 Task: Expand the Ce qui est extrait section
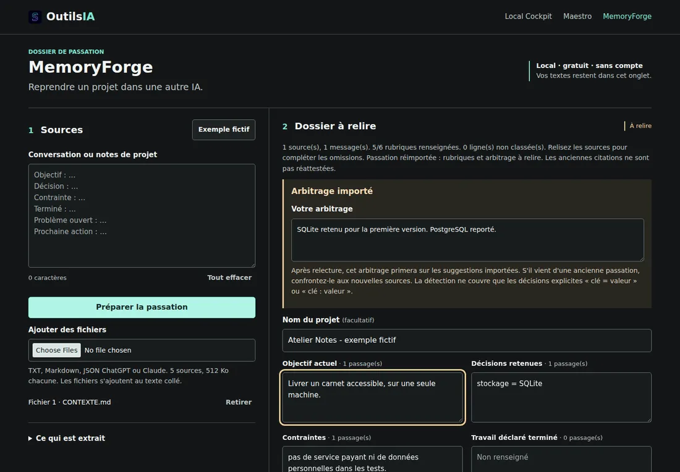tap(67, 438)
